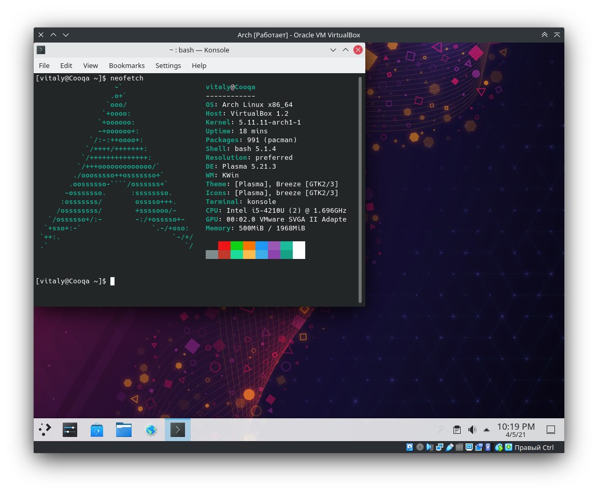Click the Konsole title '~ : bash — Konsole'

[x=199, y=50]
